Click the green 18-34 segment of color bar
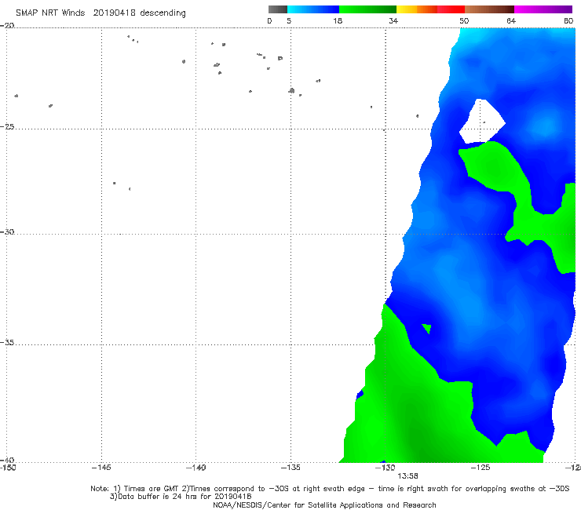Image resolution: width=581 pixels, height=510 pixels. 367,9
